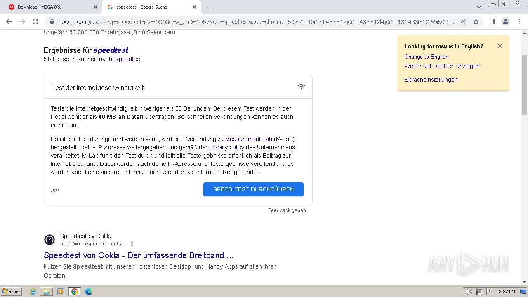528x297 pixels.
Task: Go back to the previous page
Action: pyautogui.click(x=9, y=21)
